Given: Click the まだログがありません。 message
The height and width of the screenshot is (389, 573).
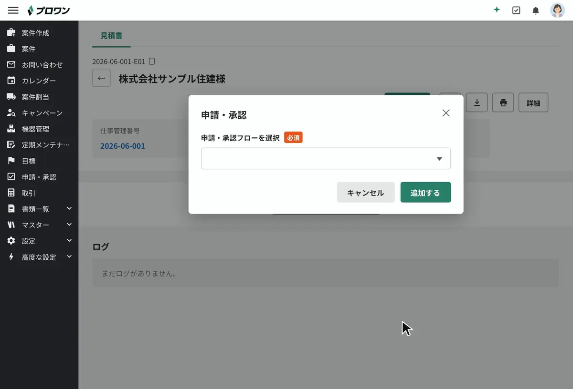Looking at the screenshot, I should [139, 274].
